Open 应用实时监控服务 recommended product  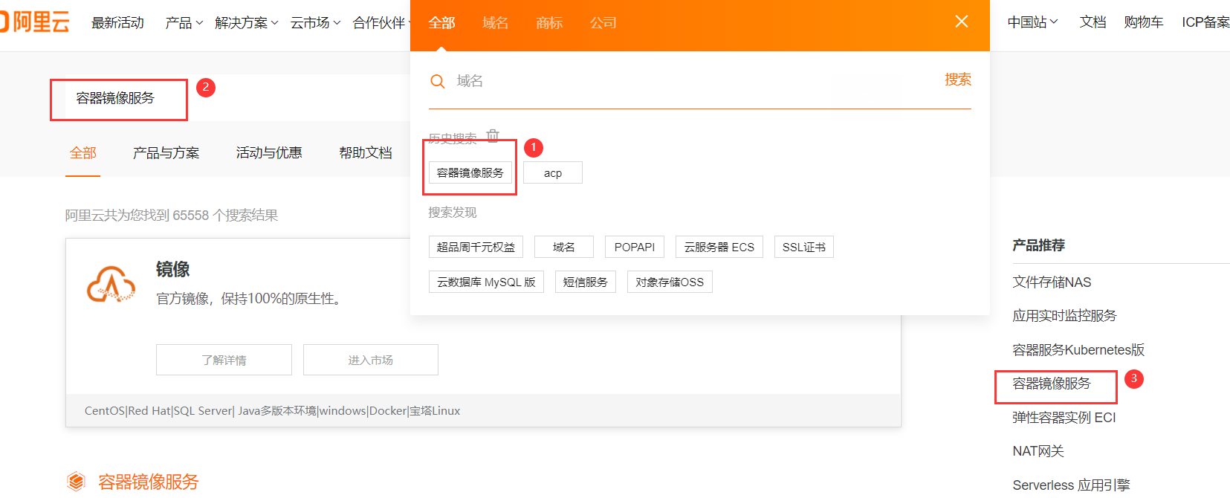tap(1064, 316)
